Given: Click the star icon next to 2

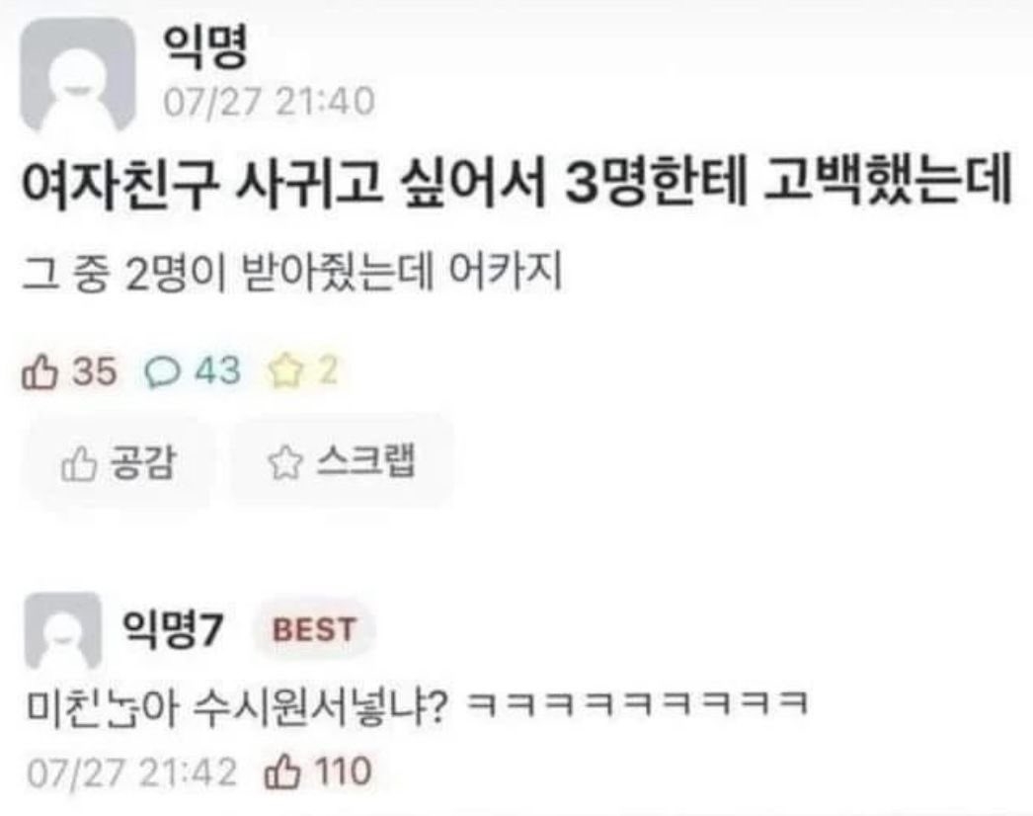Looking at the screenshot, I should 284,371.
